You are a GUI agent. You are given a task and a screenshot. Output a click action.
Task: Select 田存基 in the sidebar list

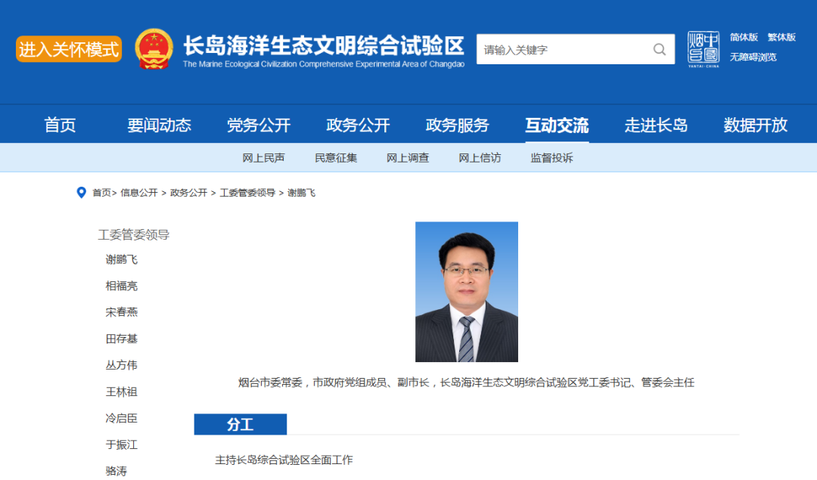(x=121, y=339)
